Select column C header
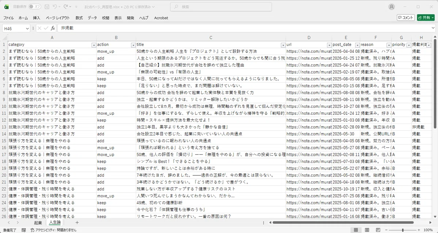The height and width of the screenshot is (233, 438). [x=211, y=37]
